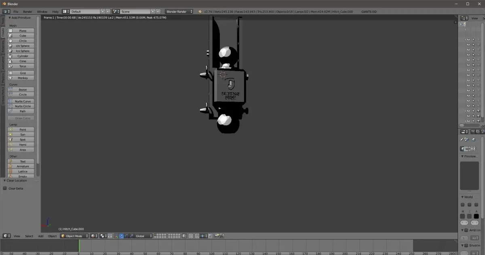This screenshot has height=255, width=485.
Task: Toggle proportional editing in 3D header
Action: (x=191, y=236)
